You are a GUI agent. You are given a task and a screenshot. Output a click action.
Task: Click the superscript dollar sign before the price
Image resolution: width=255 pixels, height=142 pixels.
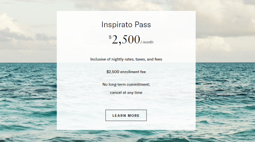[x=110, y=37]
